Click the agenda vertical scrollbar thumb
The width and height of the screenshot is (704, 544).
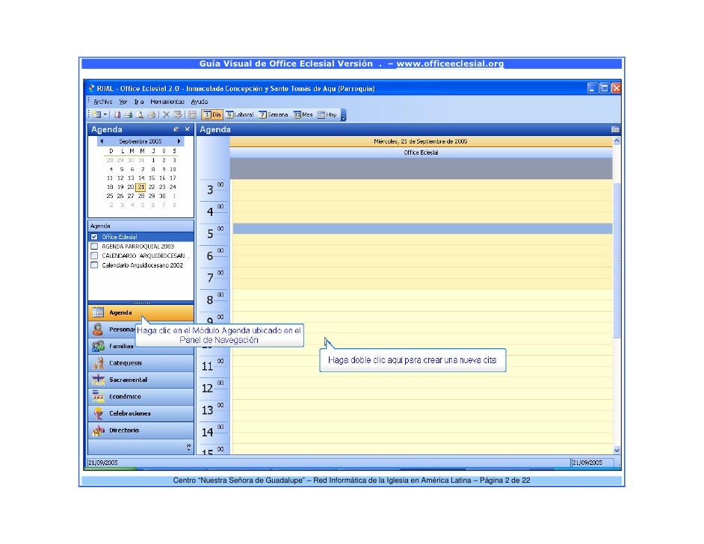(x=617, y=260)
